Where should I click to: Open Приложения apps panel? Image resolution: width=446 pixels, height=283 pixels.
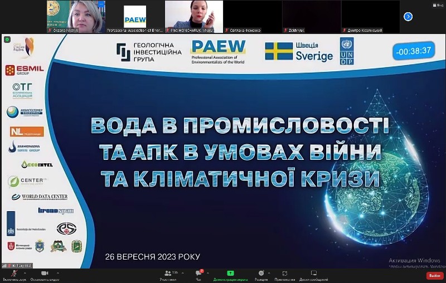285,275
